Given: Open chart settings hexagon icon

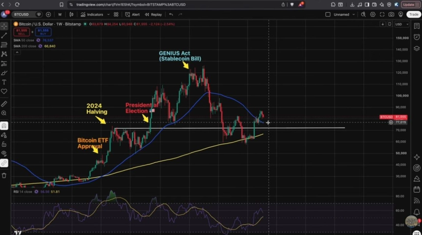Looking at the screenshot, I should pyautogui.click(x=373, y=15).
